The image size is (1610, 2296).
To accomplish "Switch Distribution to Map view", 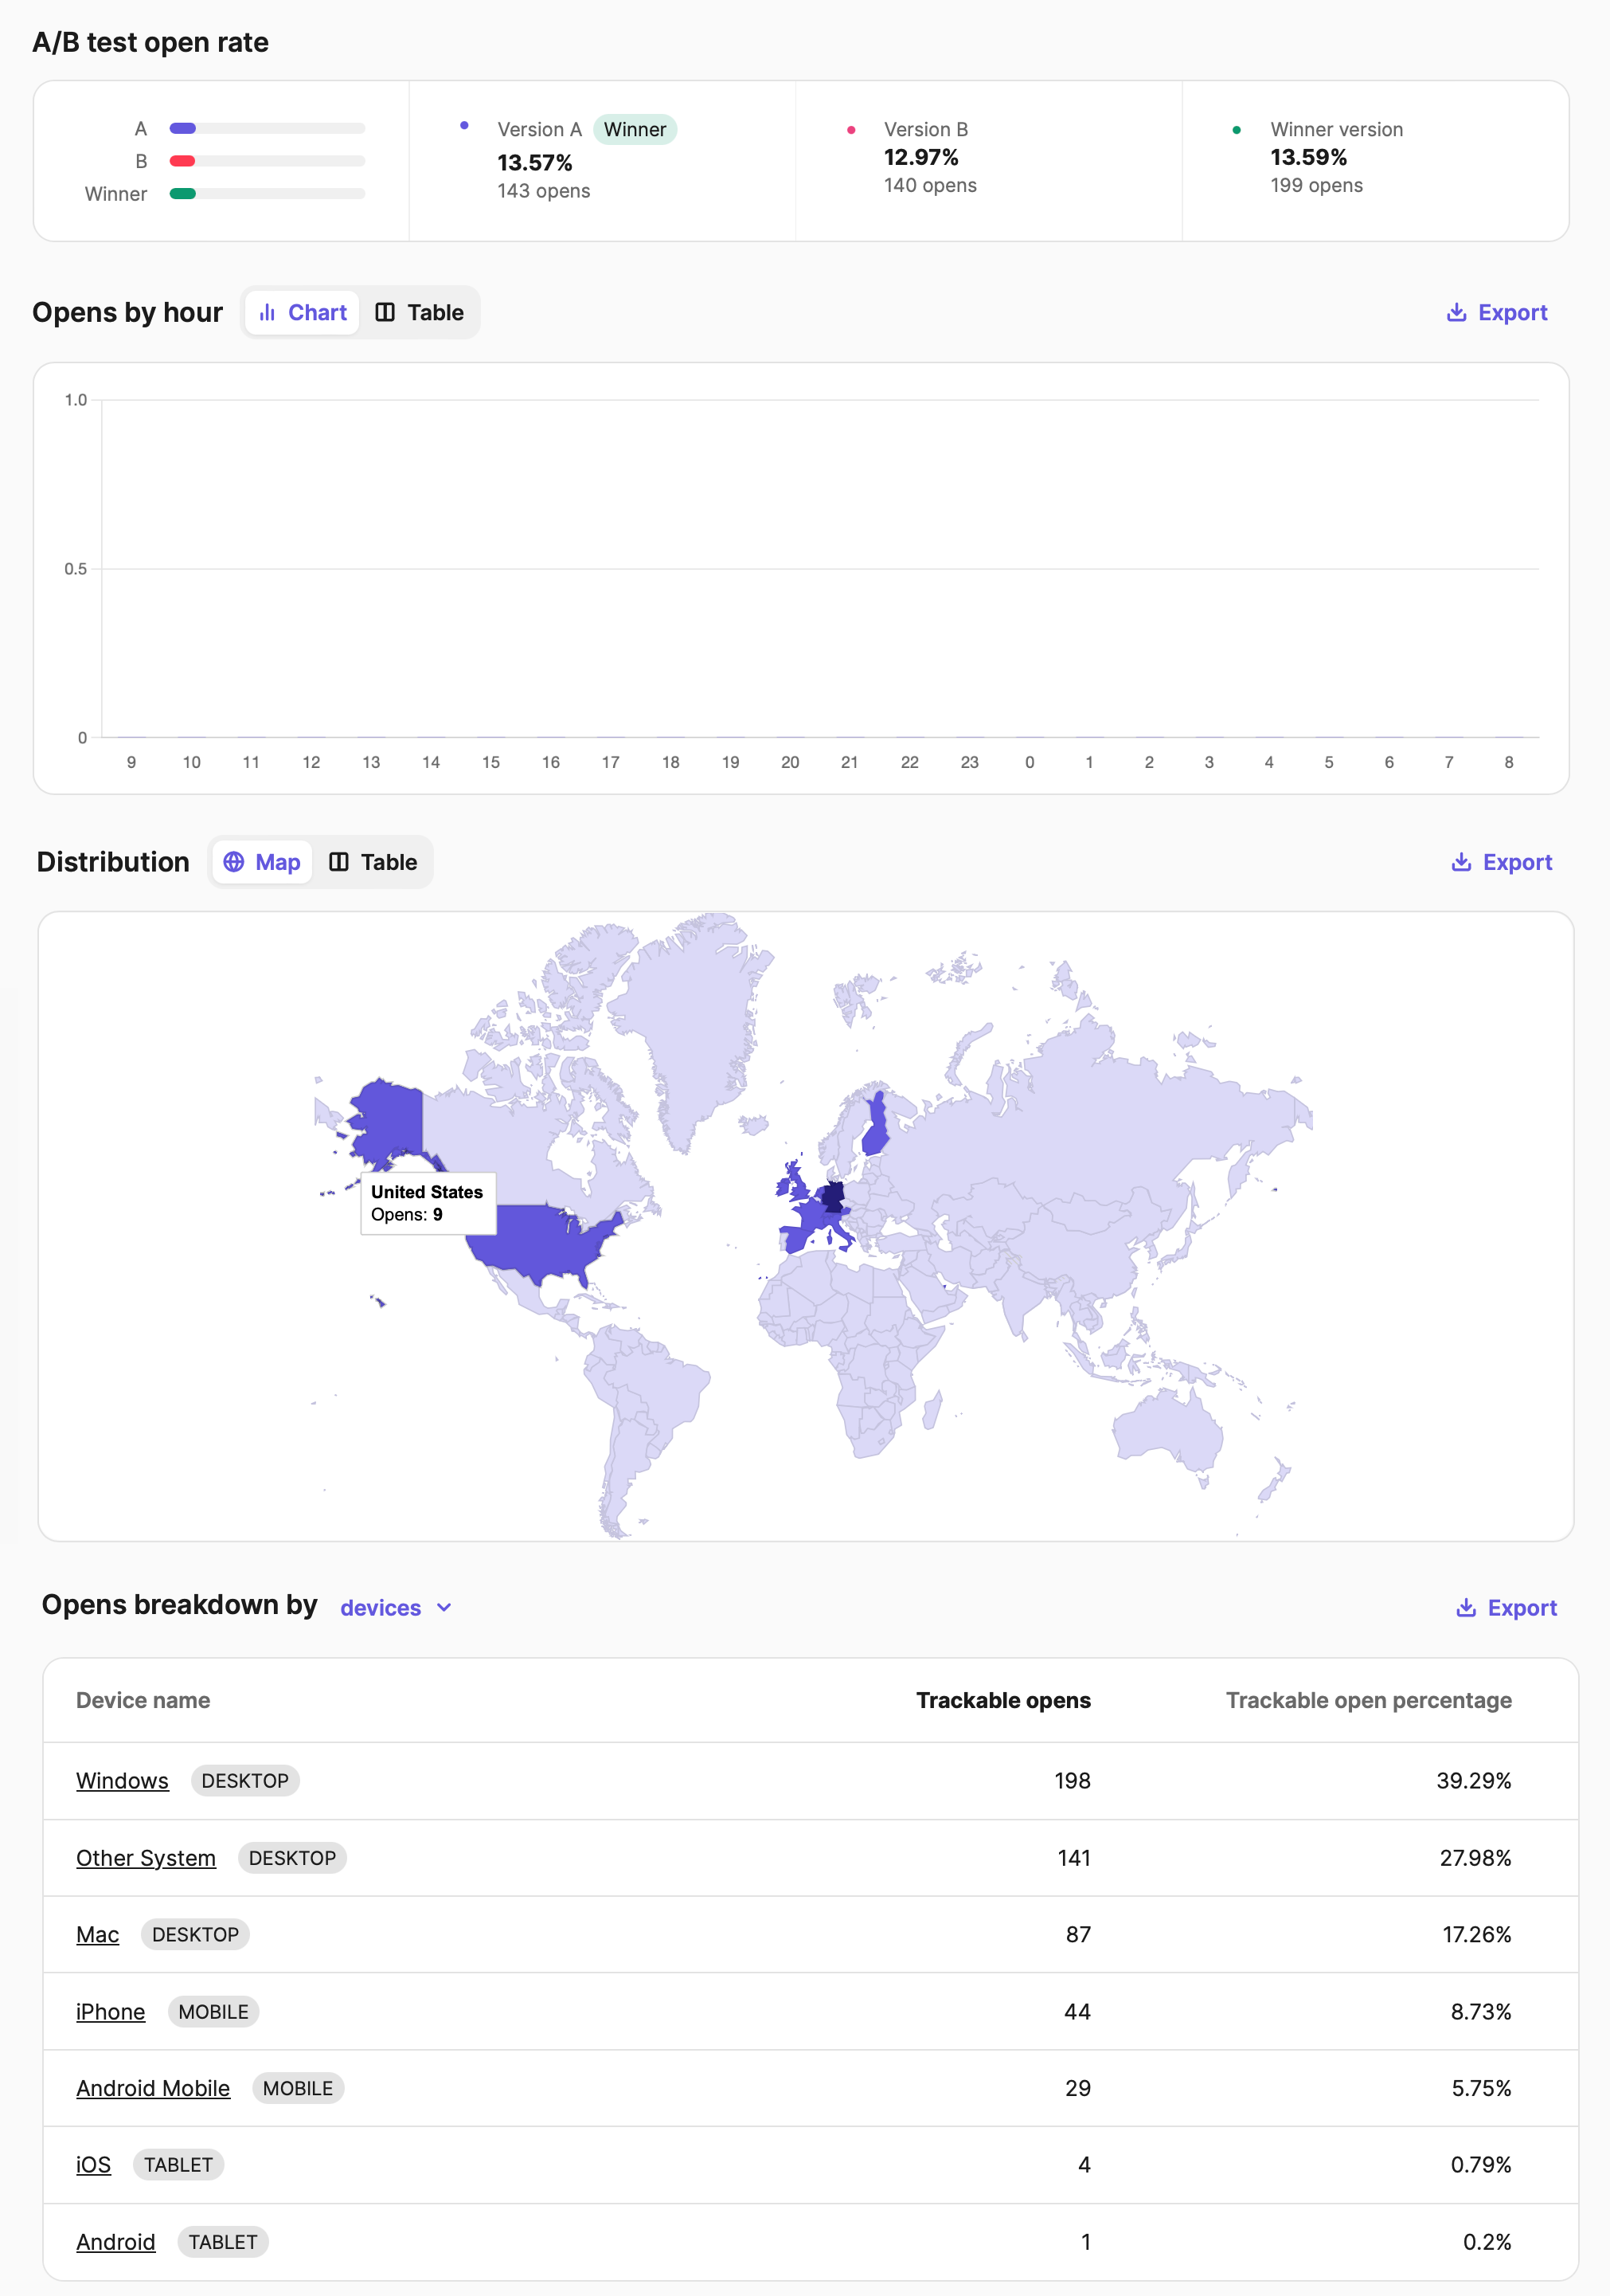I will [262, 861].
